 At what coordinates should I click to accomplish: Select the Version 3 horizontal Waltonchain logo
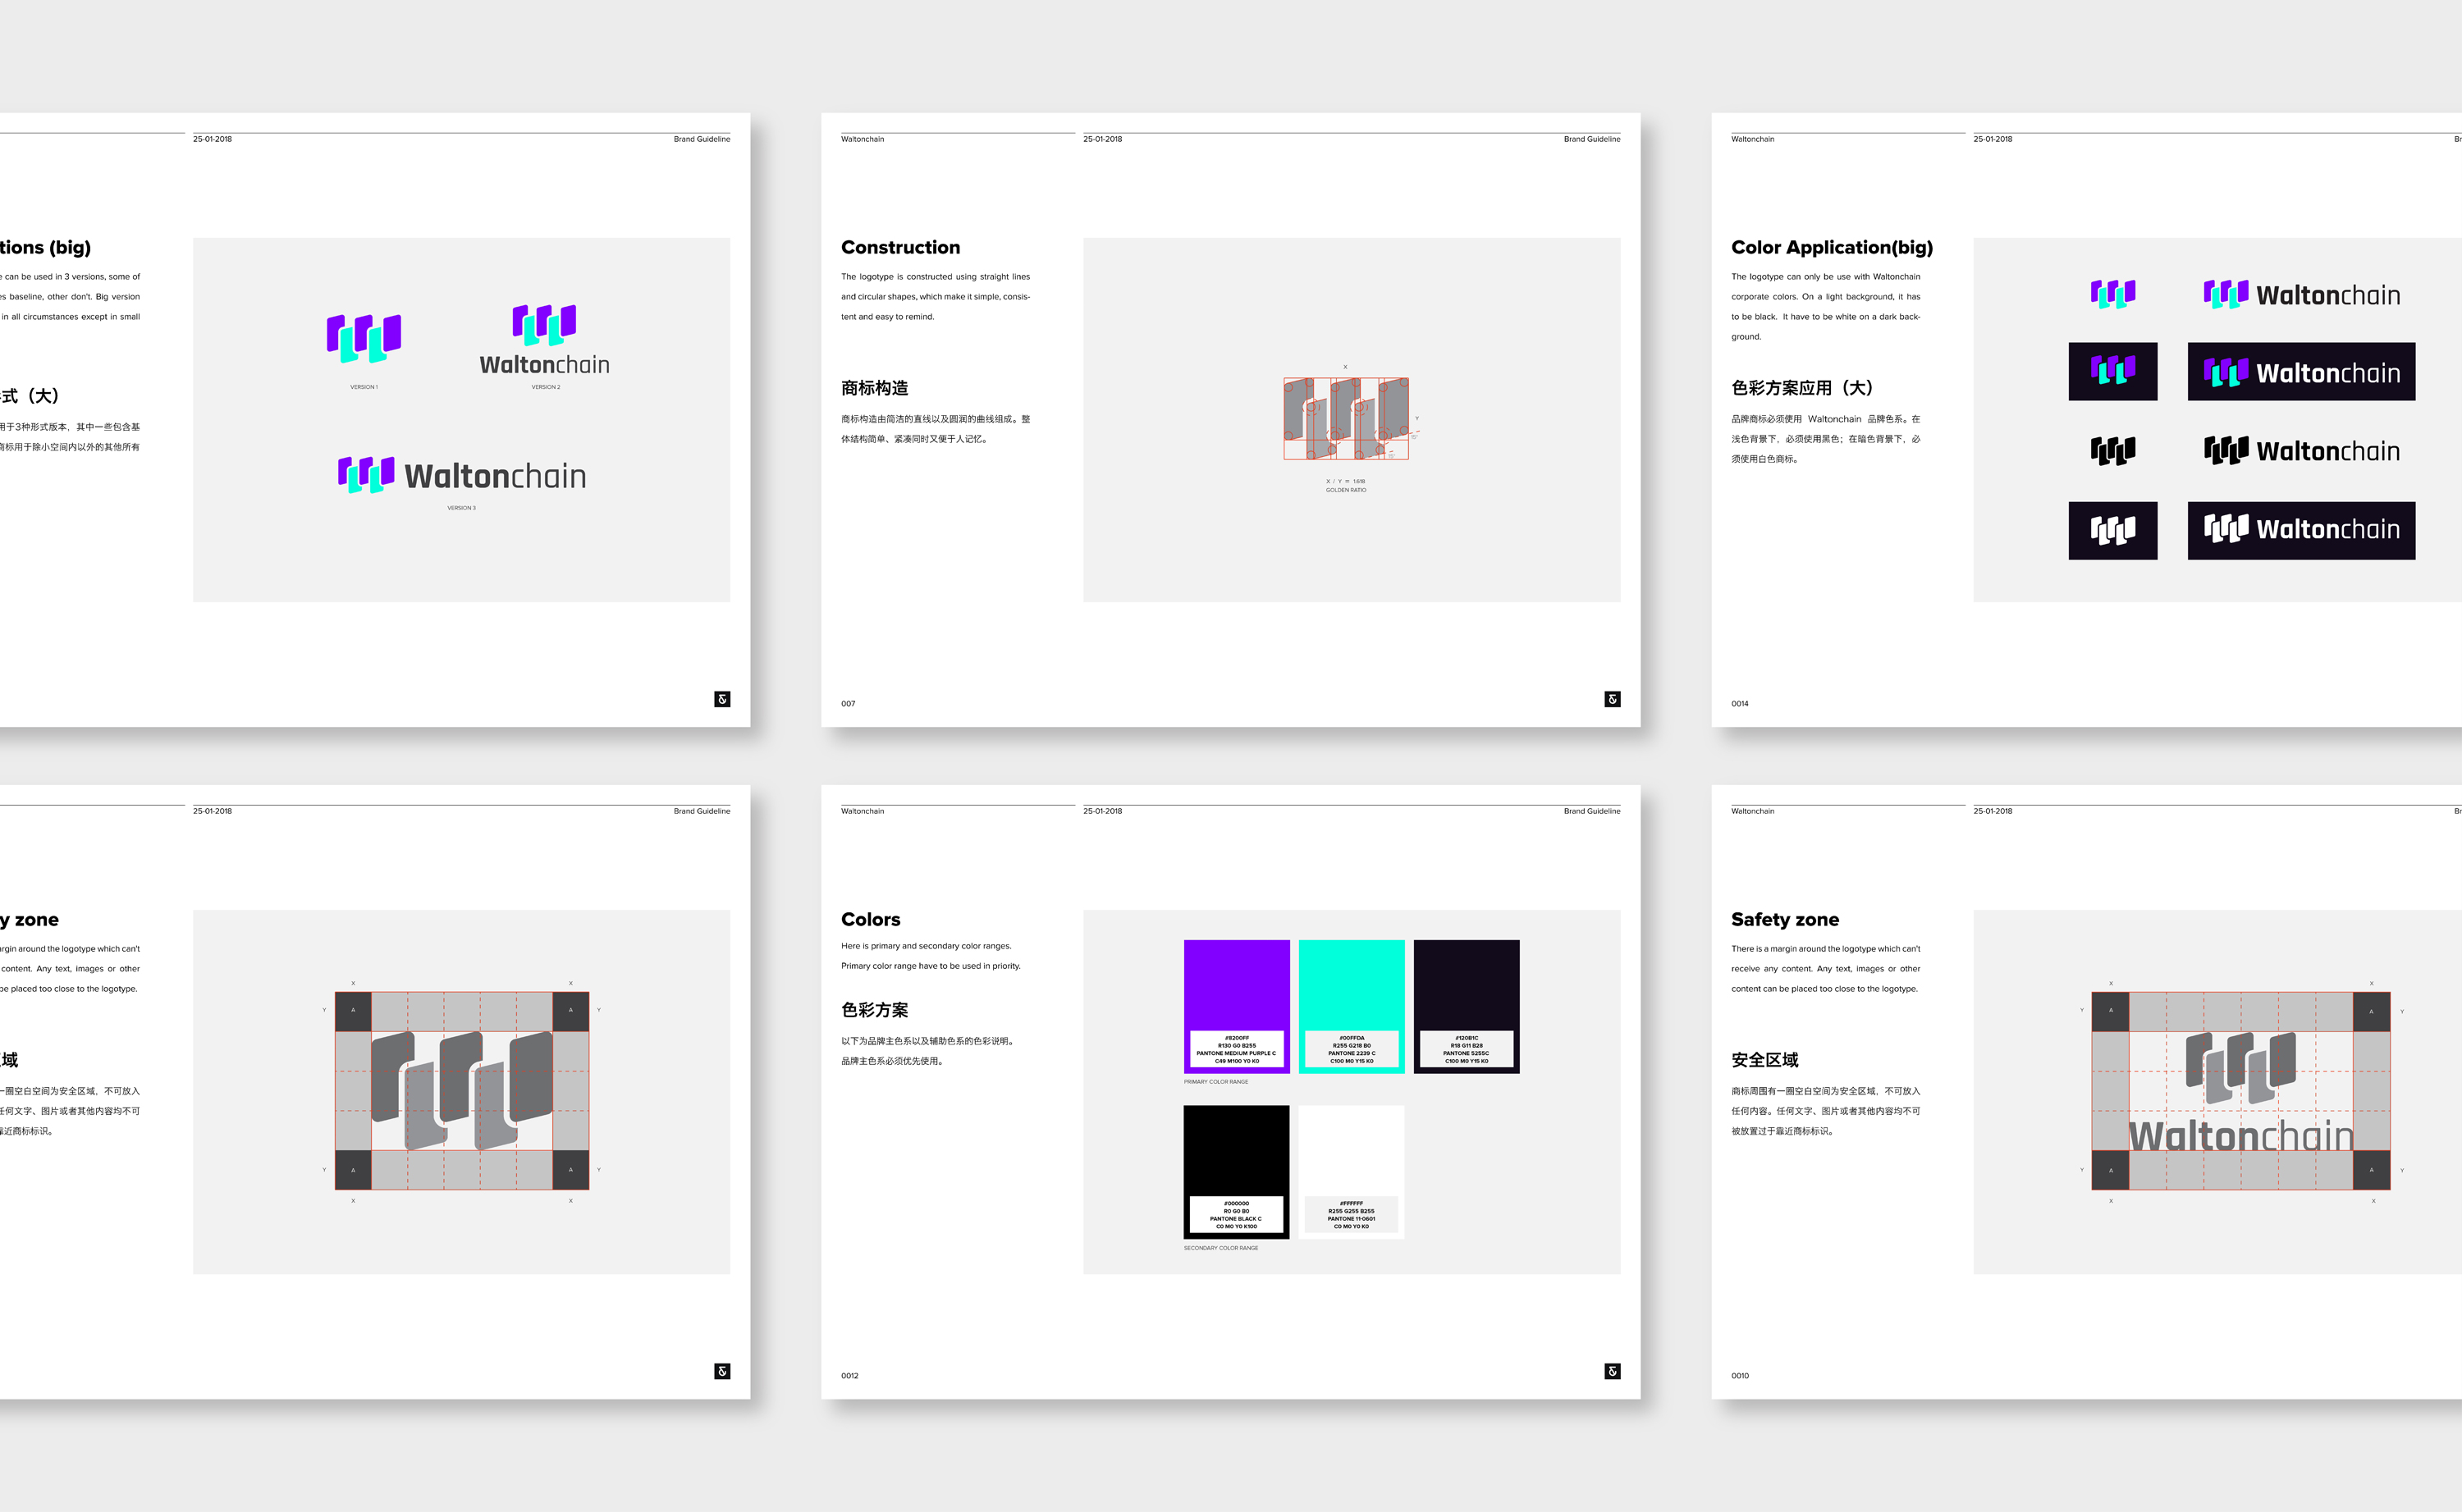(x=462, y=475)
